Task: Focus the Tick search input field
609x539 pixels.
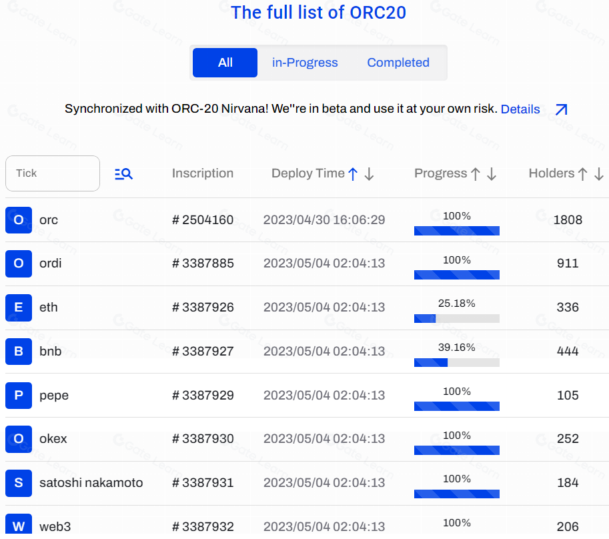Action: coord(53,173)
